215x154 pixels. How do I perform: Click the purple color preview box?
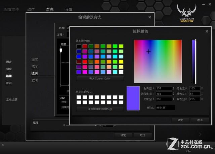coord(133,98)
